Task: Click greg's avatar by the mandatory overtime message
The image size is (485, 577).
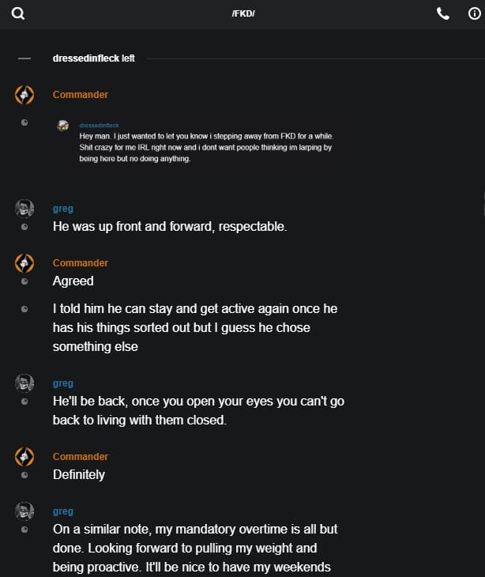Action: 24,511
